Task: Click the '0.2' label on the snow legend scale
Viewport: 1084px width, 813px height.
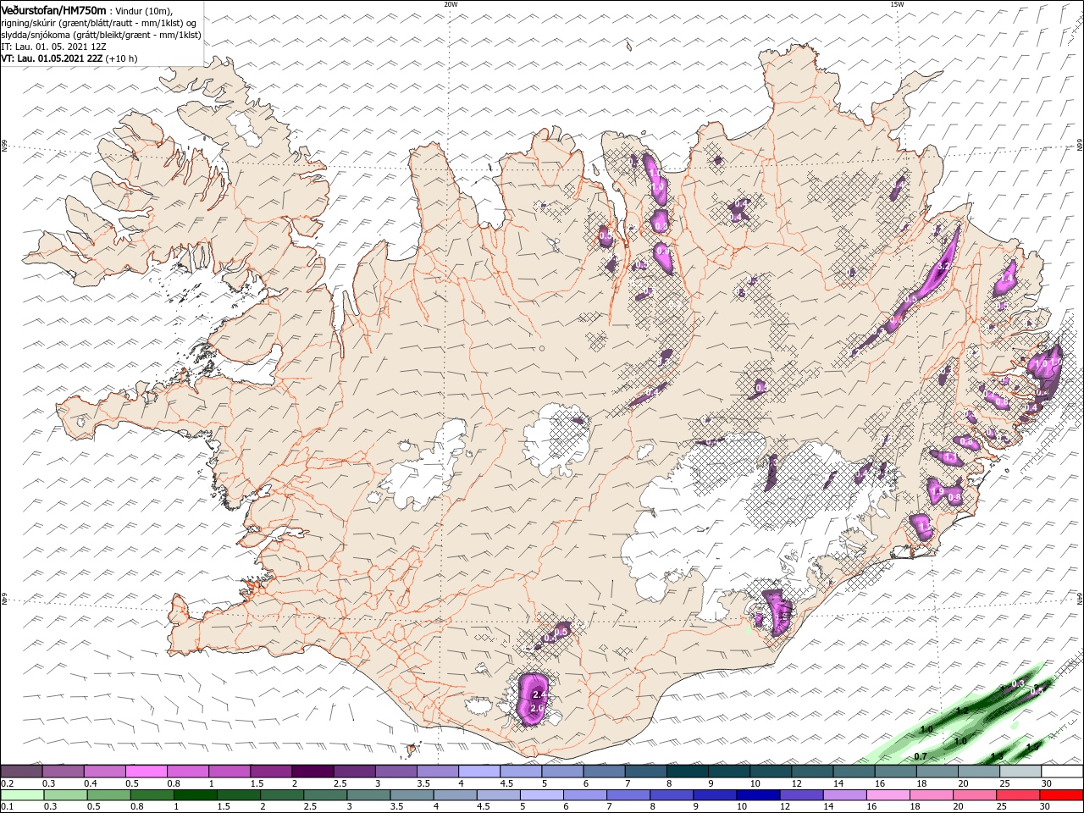Action: click(x=6, y=783)
